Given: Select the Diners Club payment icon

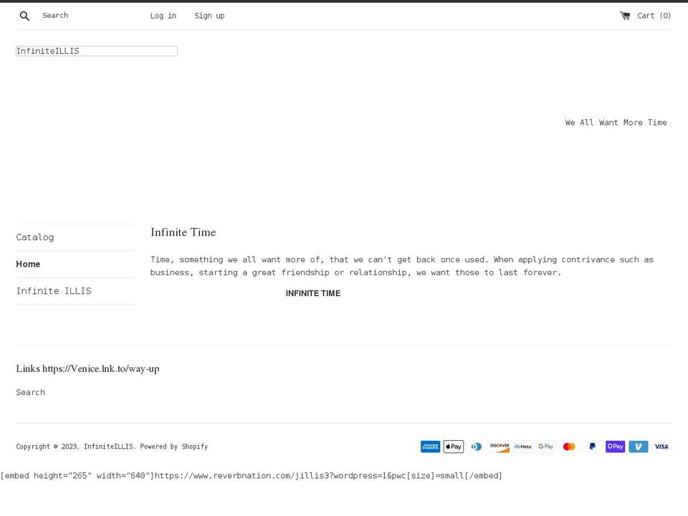Looking at the screenshot, I should [x=477, y=446].
